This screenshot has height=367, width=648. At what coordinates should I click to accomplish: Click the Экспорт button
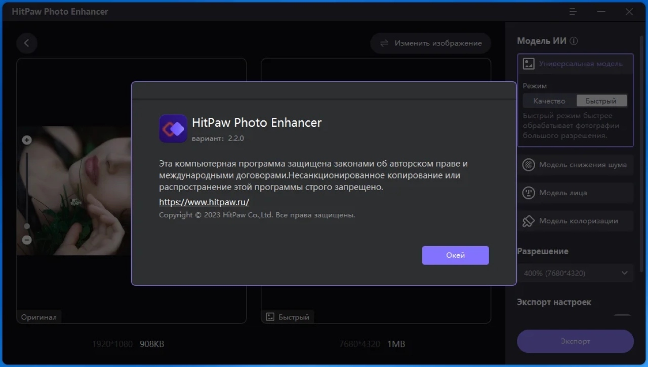pyautogui.click(x=575, y=341)
